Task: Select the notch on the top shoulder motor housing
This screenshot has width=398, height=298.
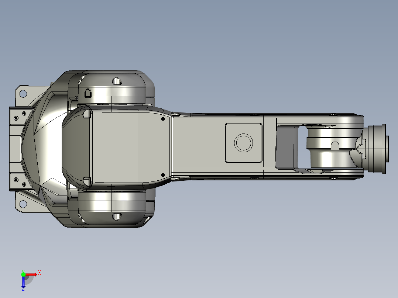Action: [x=117, y=81]
